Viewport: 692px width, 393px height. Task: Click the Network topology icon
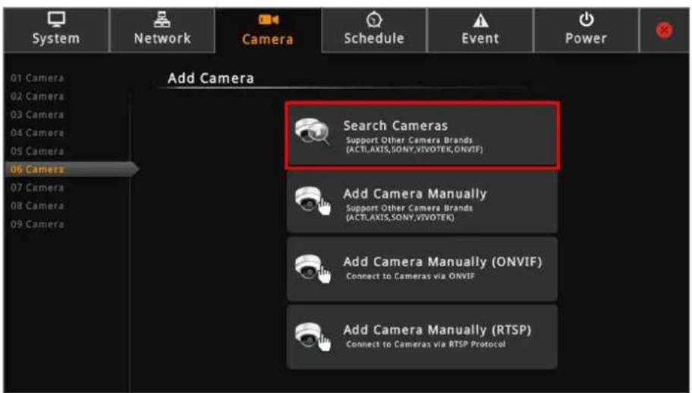pos(162,20)
